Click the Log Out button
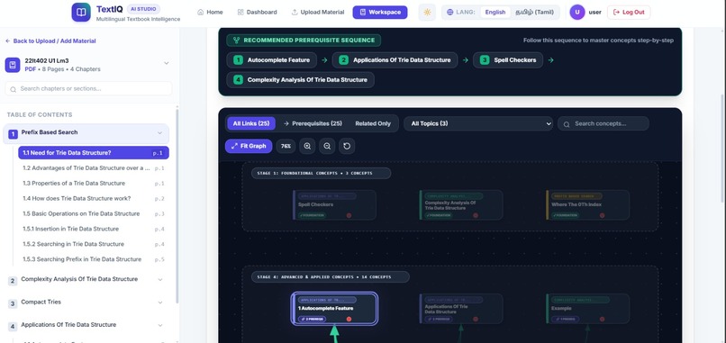This screenshot has height=343, width=726. tap(629, 12)
